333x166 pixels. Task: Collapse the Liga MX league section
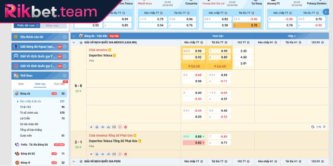(75, 43)
